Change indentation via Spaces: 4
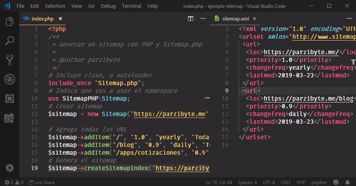The width and height of the screenshot is (356, 186). 247,183
